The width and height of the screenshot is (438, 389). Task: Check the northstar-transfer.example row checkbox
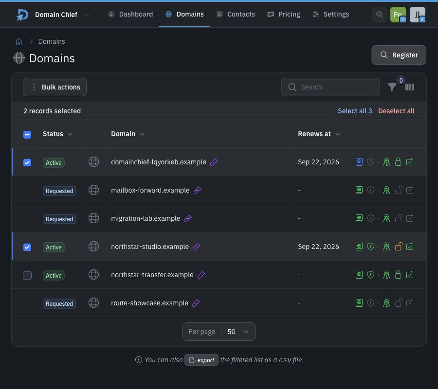[27, 275]
